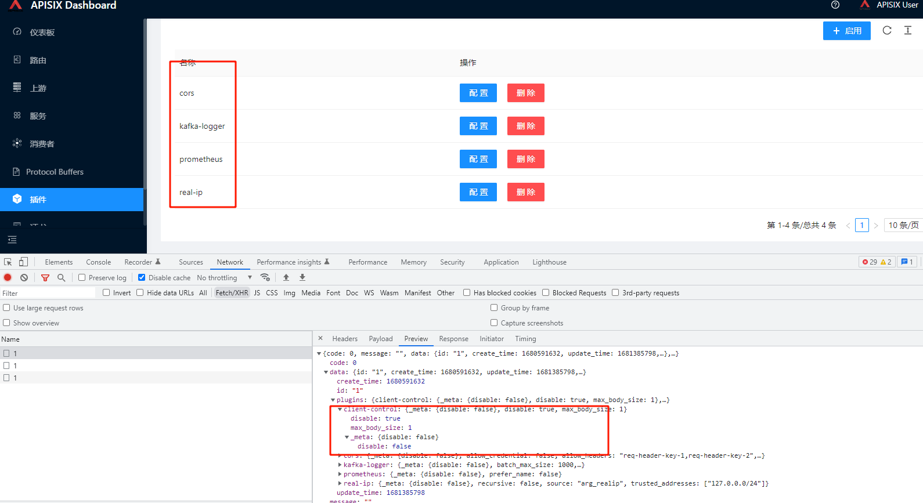This screenshot has height=503, width=923.
Task: Toggle 3rd-party requests checkbox
Action: click(615, 292)
